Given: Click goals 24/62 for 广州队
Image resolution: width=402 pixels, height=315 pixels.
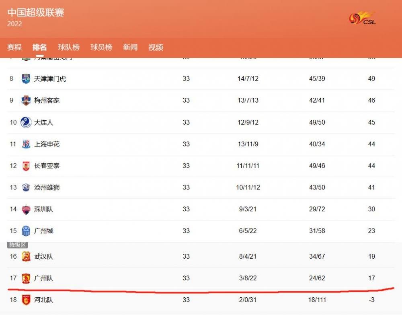Looking at the screenshot, I should [x=317, y=278].
